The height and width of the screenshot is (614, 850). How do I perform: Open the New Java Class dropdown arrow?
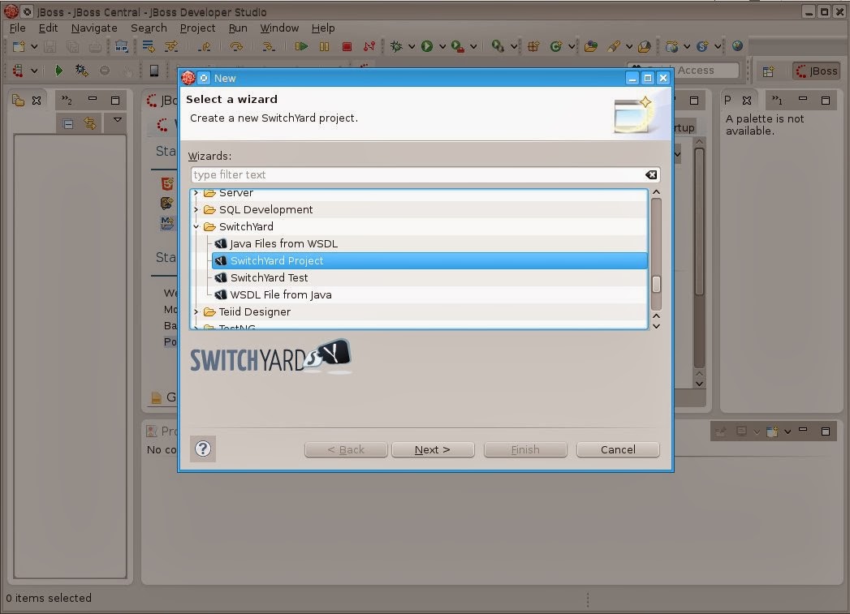(x=572, y=47)
